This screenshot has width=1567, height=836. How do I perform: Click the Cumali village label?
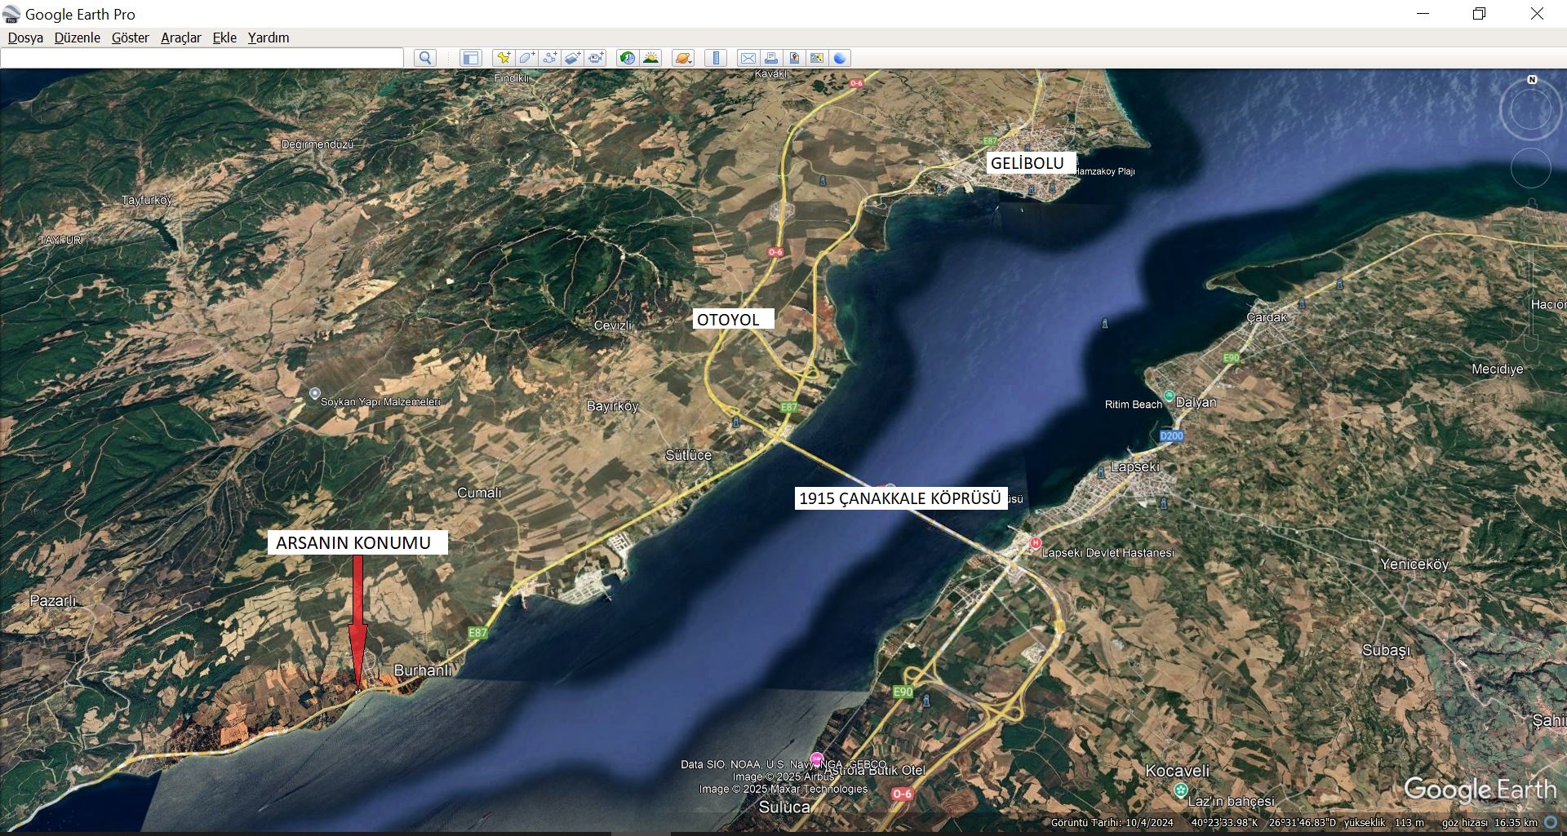coord(479,493)
